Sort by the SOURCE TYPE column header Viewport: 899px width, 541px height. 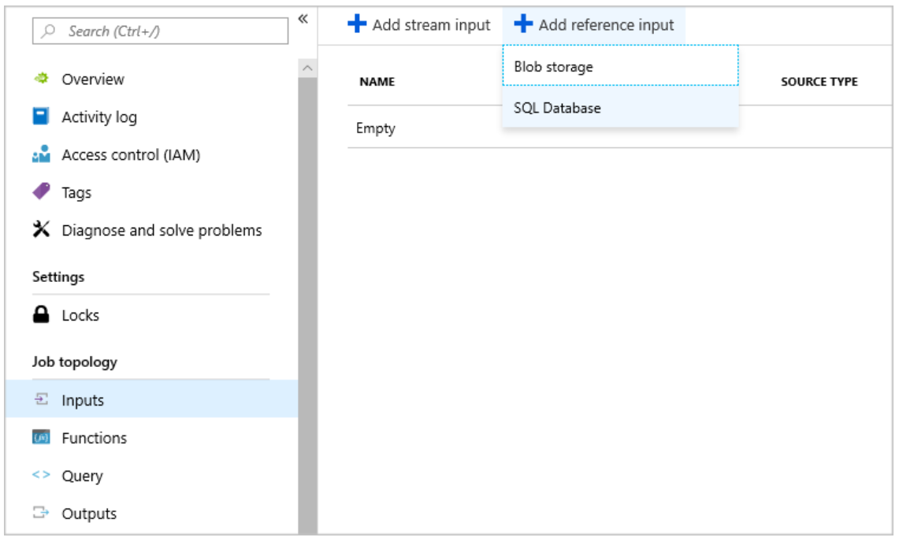click(819, 82)
